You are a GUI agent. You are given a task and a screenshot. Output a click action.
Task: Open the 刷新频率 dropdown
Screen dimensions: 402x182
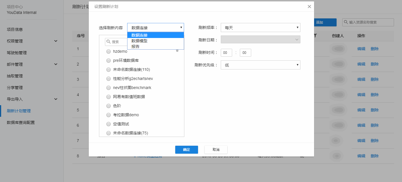[260, 27]
